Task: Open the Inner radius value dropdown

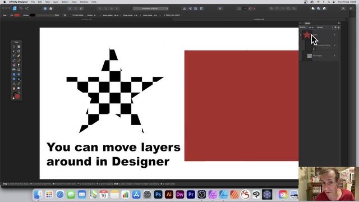Action: 121,15
